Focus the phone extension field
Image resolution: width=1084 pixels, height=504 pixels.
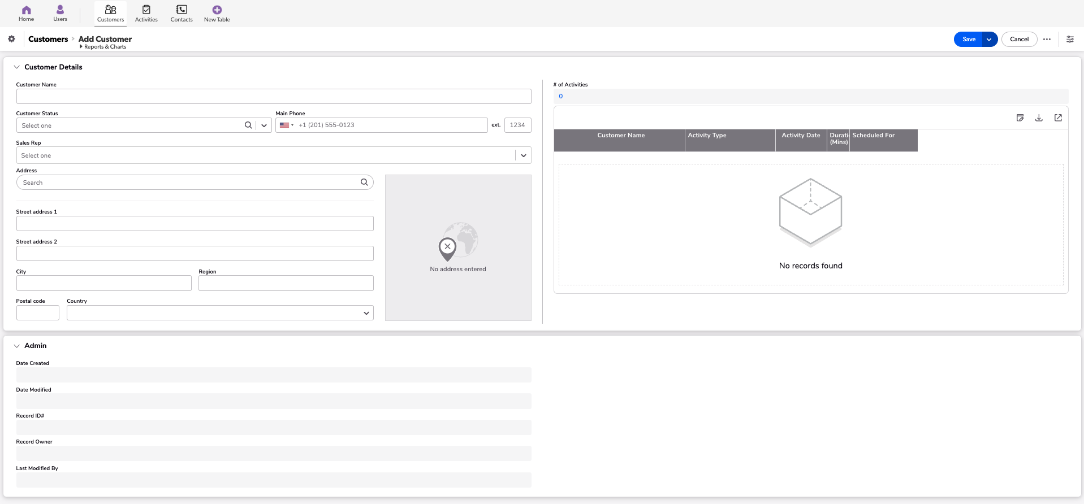pos(517,125)
